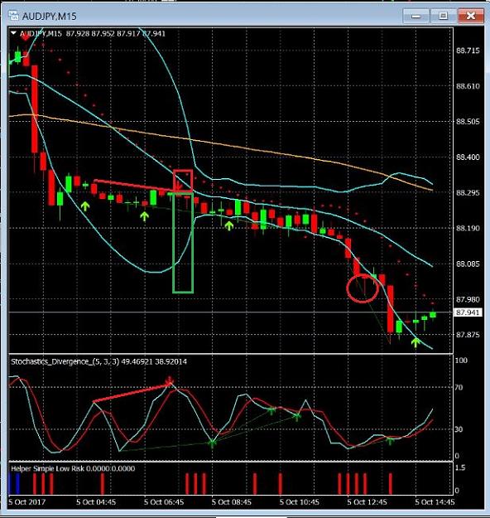This screenshot has width=490, height=518.
Task: Click the 5 Oct 12:45 time axis label
Action: click(367, 502)
